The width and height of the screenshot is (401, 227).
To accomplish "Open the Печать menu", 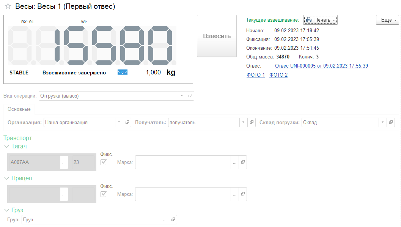I will point(320,20).
